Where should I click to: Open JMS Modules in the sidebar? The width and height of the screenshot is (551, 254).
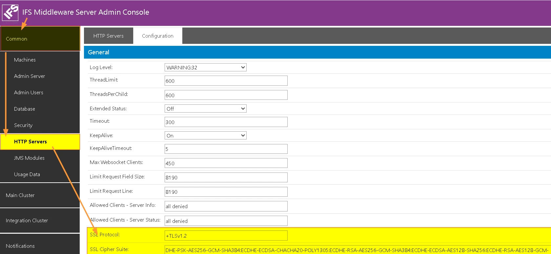point(29,158)
